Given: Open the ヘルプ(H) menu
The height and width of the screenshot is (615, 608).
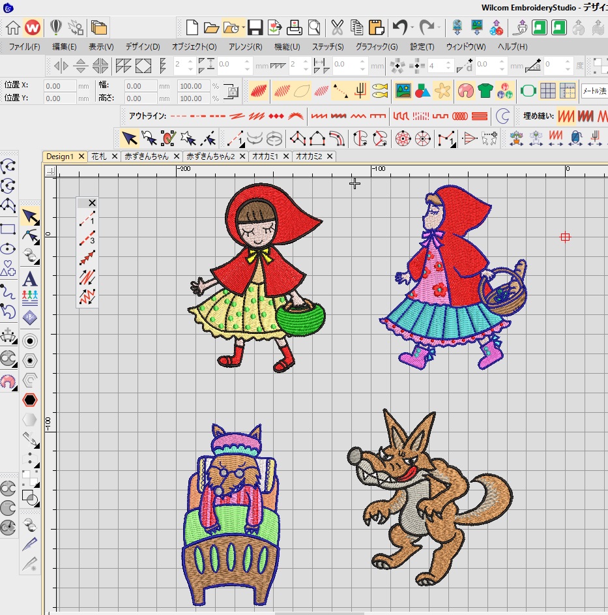Looking at the screenshot, I should pyautogui.click(x=512, y=47).
